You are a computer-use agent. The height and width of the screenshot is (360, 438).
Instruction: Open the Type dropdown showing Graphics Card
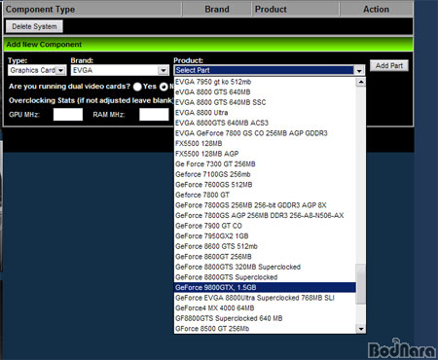tap(37, 70)
